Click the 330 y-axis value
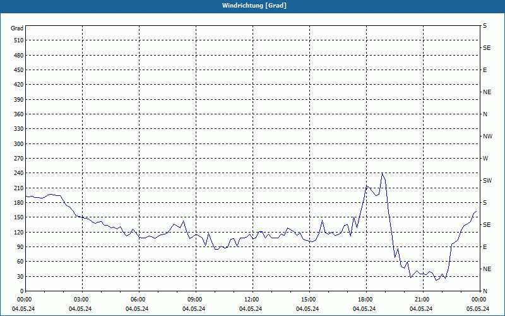 (x=19, y=129)
